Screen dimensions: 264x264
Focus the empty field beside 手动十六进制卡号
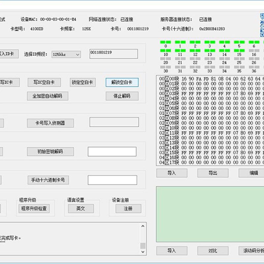pos(112,180)
